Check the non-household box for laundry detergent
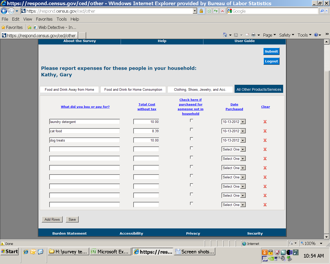330x264 pixels. 192,120
